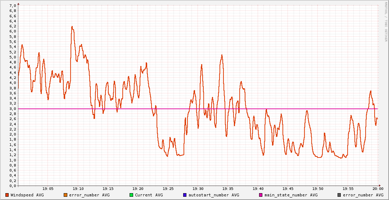
Task: Click the 7,0 value on the y-axis
Action: click(13, 5)
